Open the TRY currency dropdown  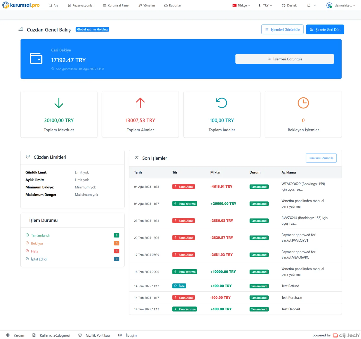(x=265, y=5)
